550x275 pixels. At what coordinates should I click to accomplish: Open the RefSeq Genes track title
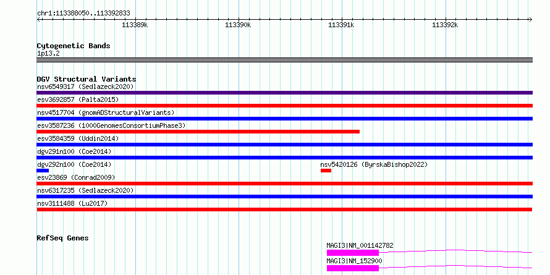pos(62,238)
